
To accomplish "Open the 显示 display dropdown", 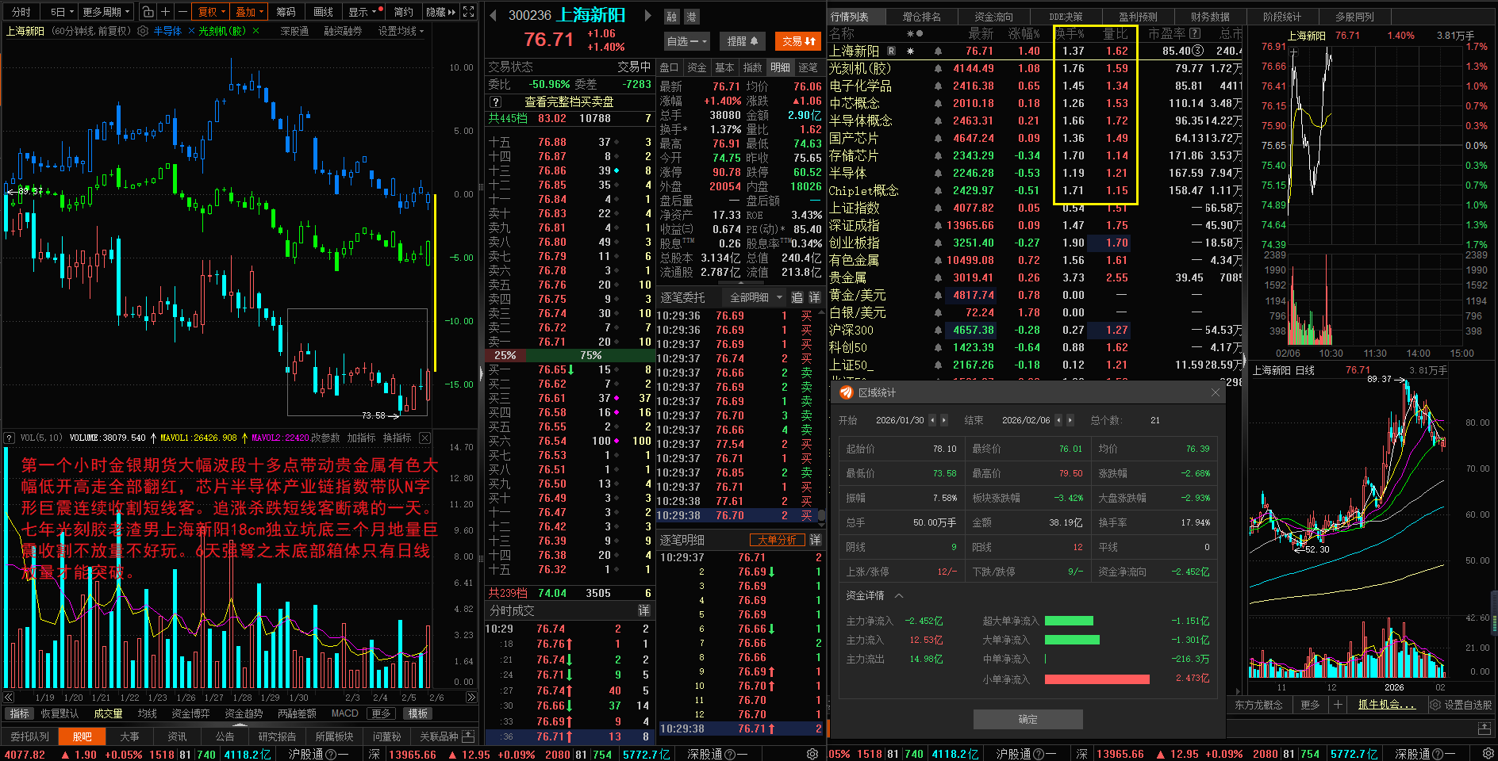I will point(362,12).
